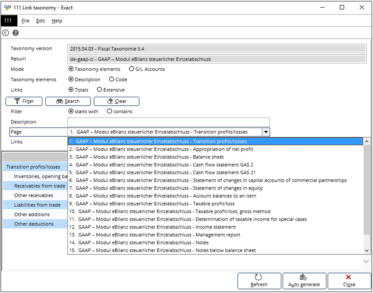
Task: Click the Exact logo in title bar
Action: pyautogui.click(x=8, y=8)
